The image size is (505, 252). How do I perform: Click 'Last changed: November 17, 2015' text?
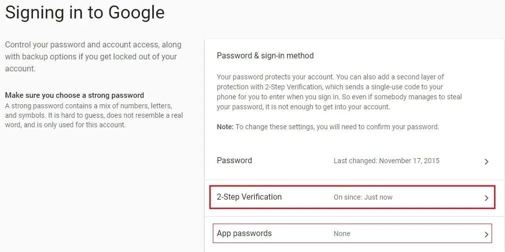386,161
